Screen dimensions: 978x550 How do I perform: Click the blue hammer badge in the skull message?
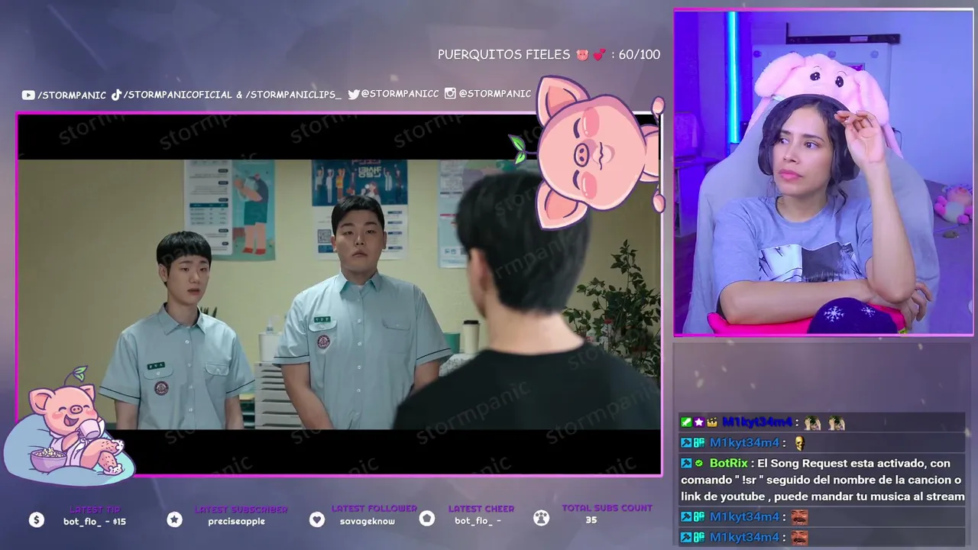pyautogui.click(x=686, y=443)
